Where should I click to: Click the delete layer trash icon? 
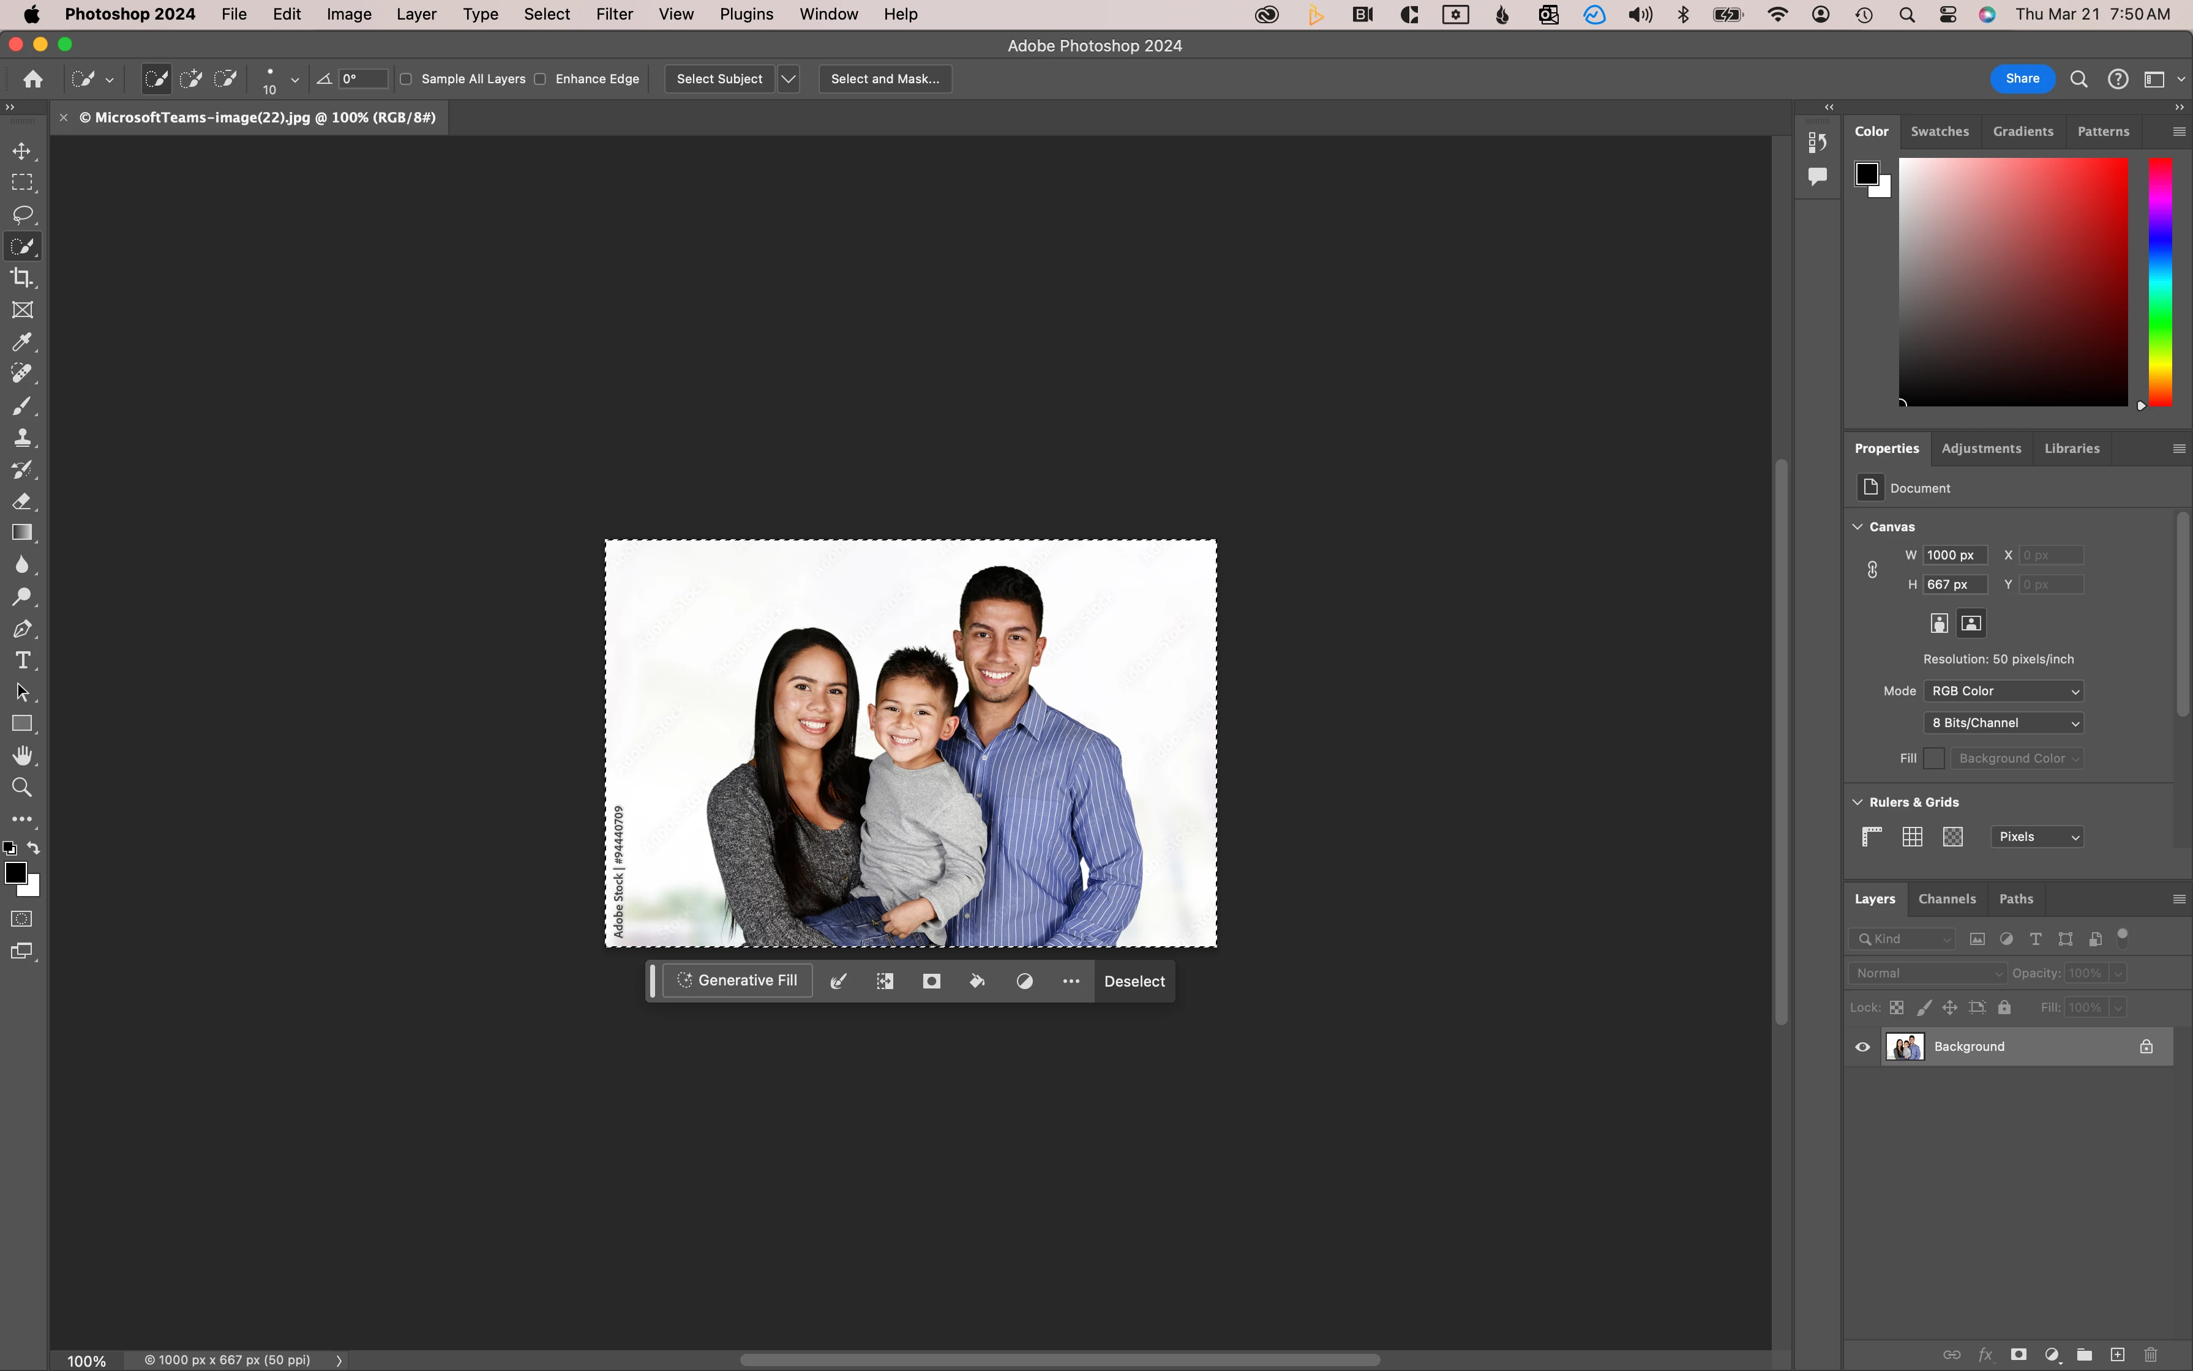click(2150, 1354)
